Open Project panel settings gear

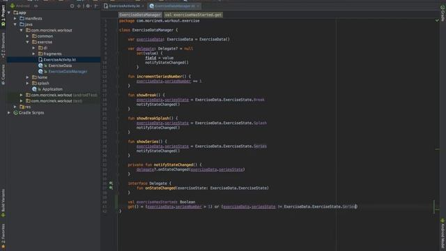pyautogui.click(x=88, y=6)
